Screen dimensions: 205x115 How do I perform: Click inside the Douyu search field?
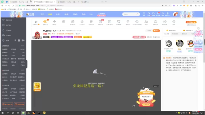coord(129,14)
